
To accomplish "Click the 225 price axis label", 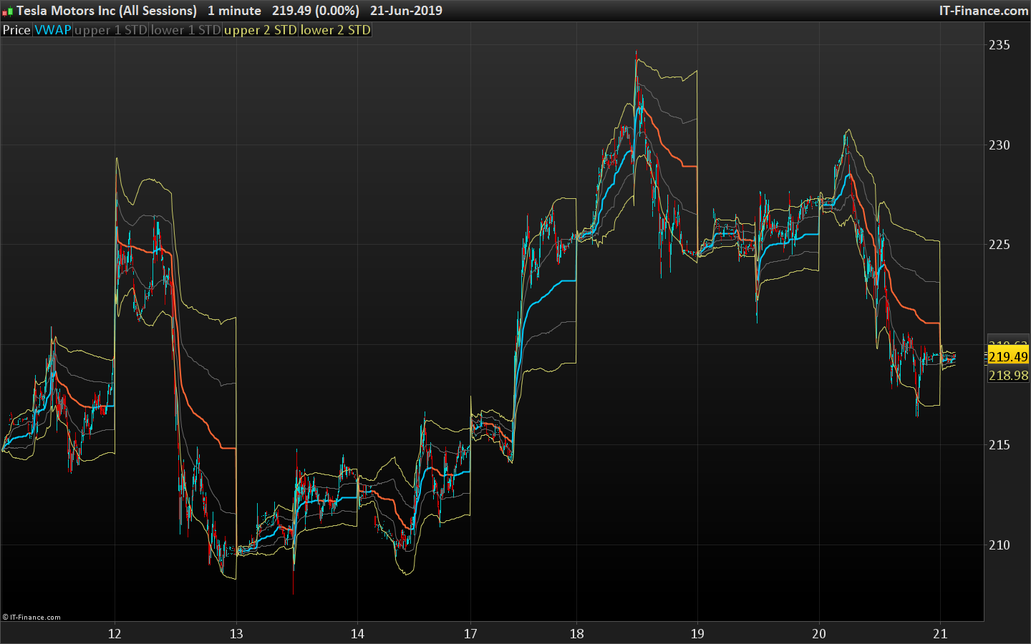I will pyautogui.click(x=999, y=245).
